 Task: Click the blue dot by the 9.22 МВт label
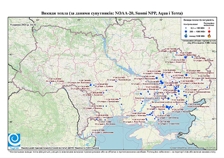point(116,82)
